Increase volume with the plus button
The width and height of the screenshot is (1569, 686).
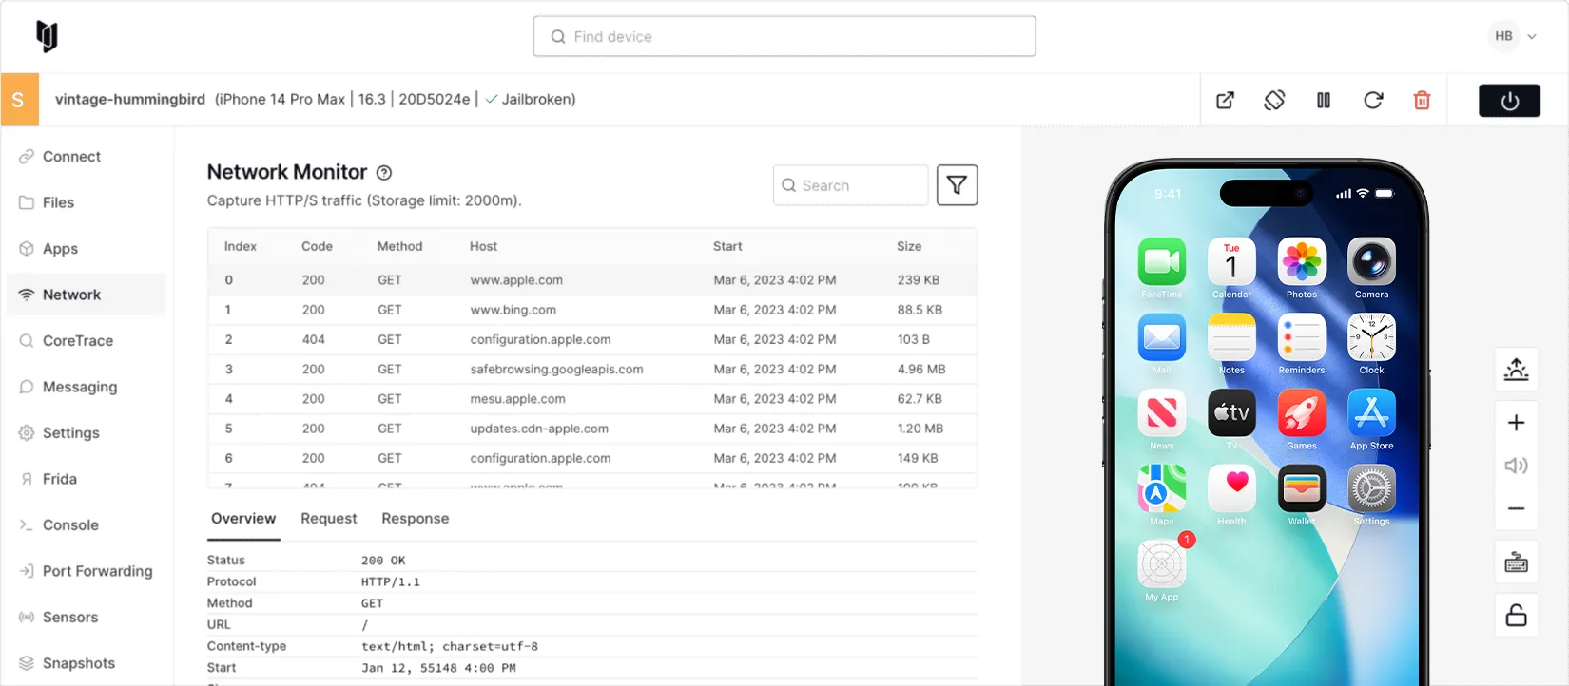coord(1516,423)
